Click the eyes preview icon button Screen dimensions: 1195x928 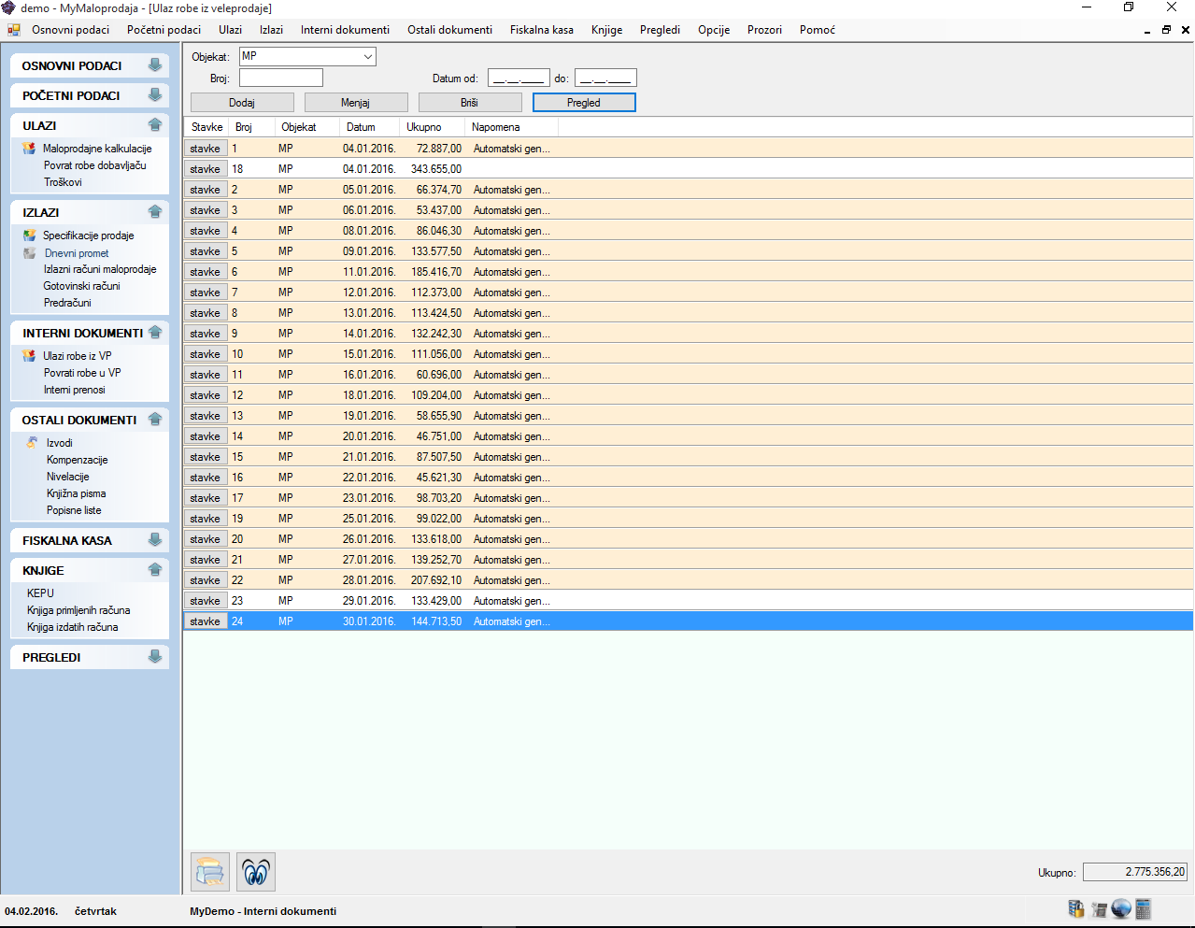coord(256,872)
